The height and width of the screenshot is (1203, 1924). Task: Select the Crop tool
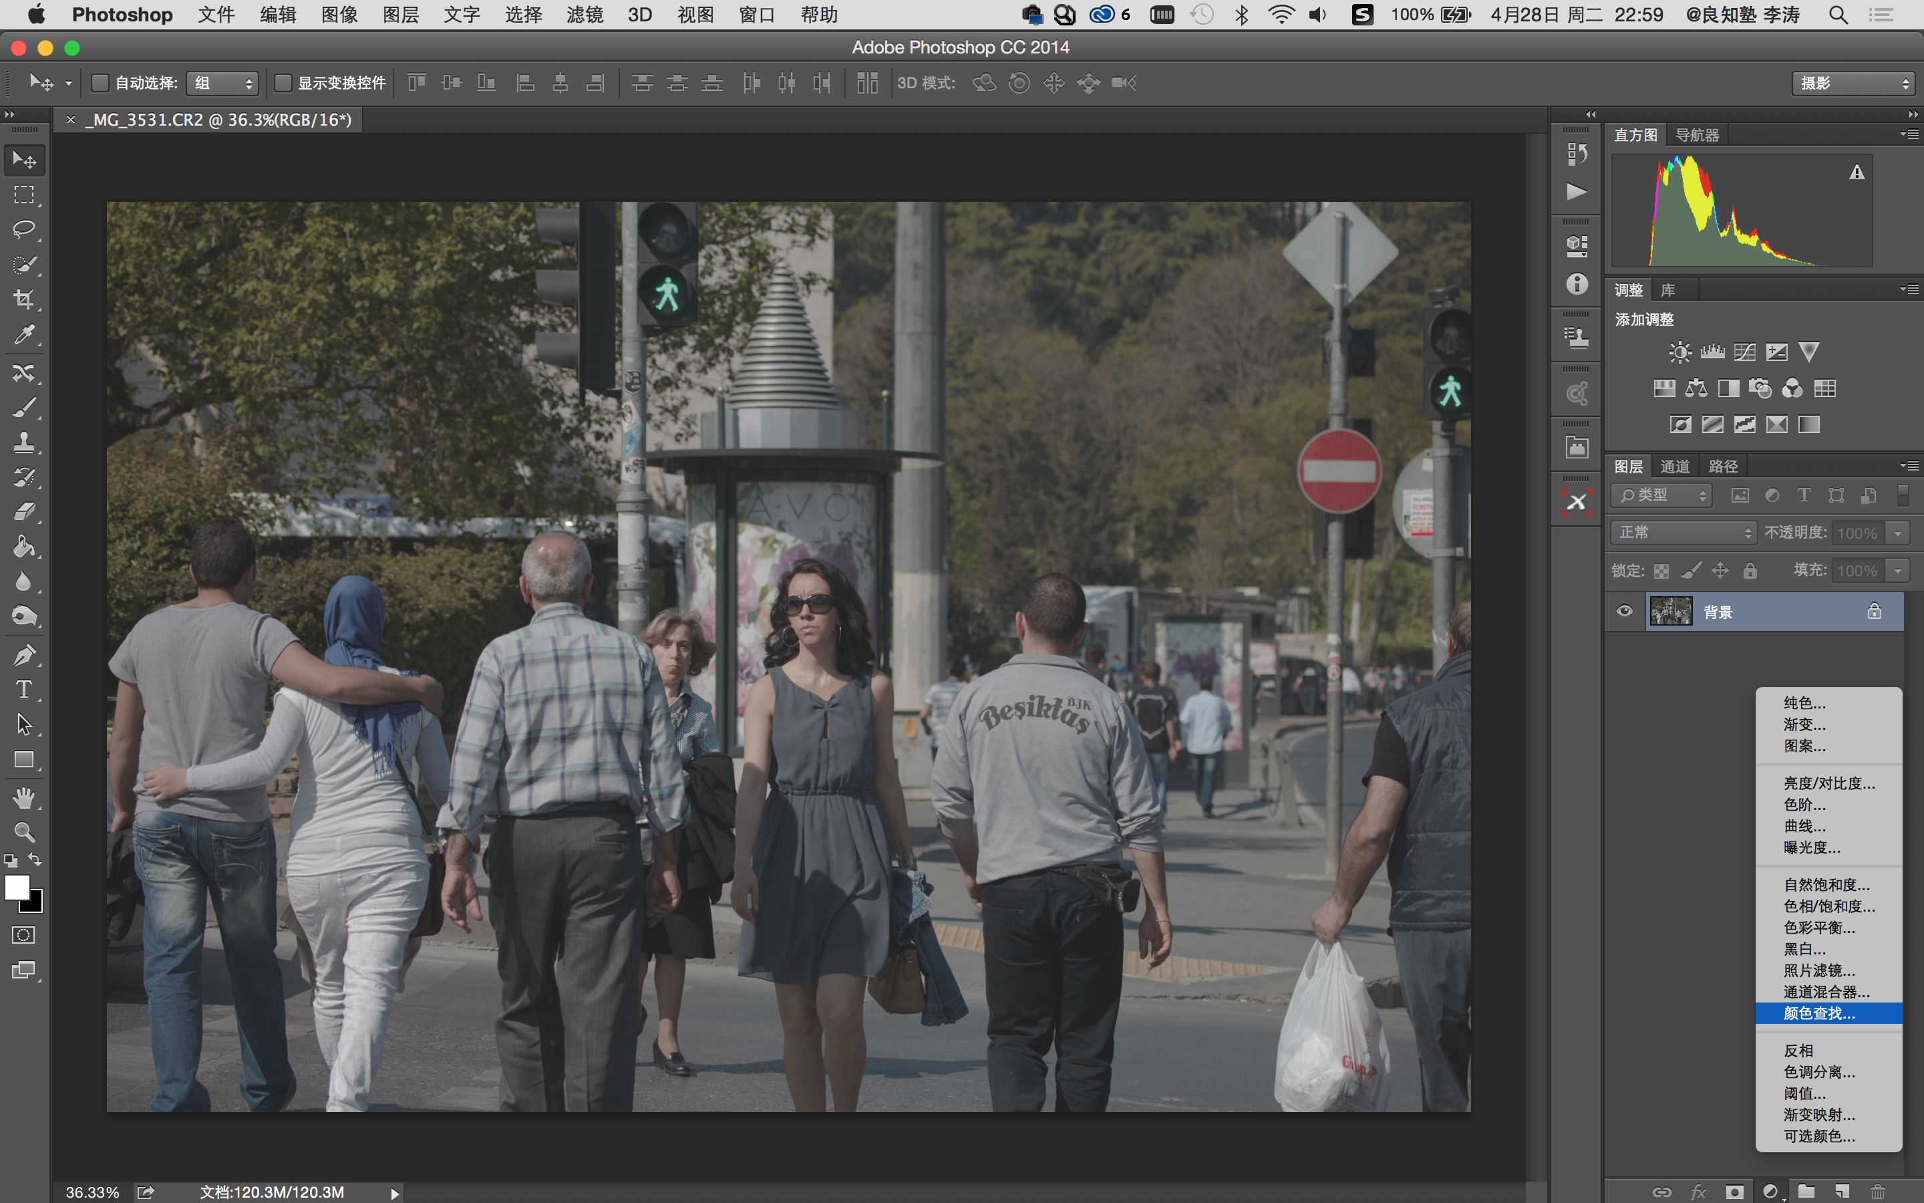[x=24, y=300]
